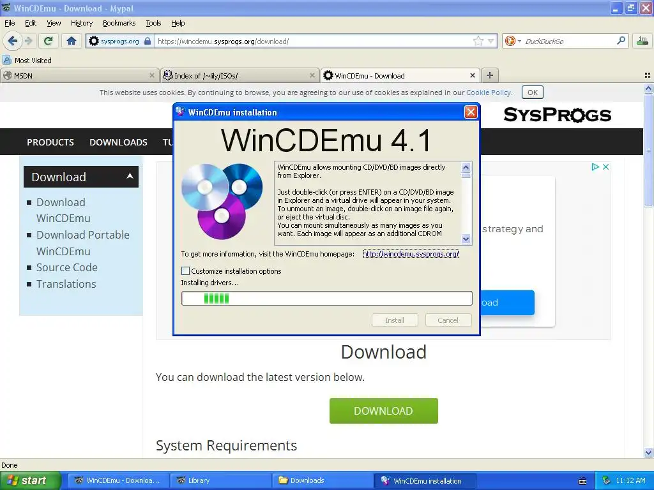The width and height of the screenshot is (654, 490).
Task: Open the Source Code sidebar link
Action: click(x=66, y=267)
